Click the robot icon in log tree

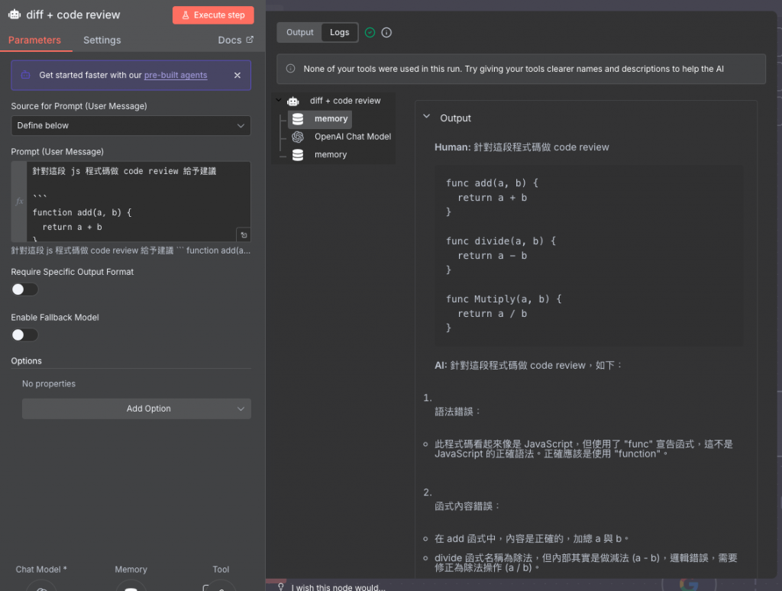pyautogui.click(x=293, y=102)
